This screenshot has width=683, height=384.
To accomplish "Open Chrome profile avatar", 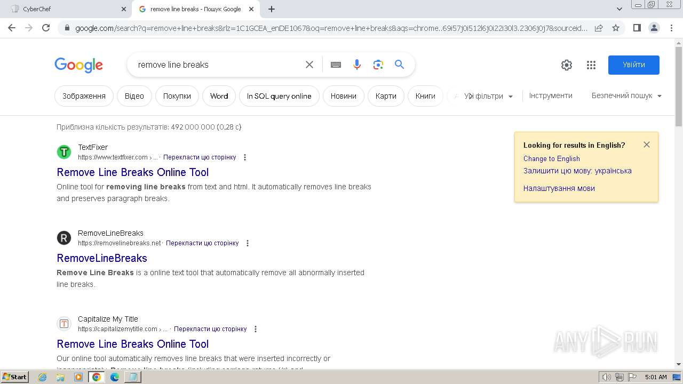I will (654, 28).
